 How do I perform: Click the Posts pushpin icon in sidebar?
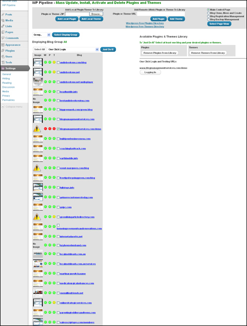3,14
